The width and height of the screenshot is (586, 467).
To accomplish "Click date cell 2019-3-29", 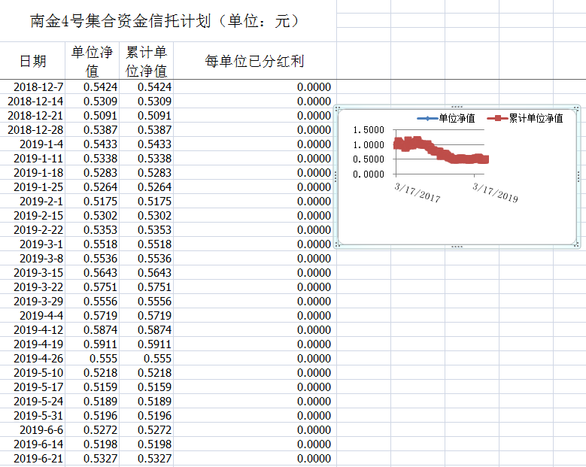I will (x=32, y=301).
